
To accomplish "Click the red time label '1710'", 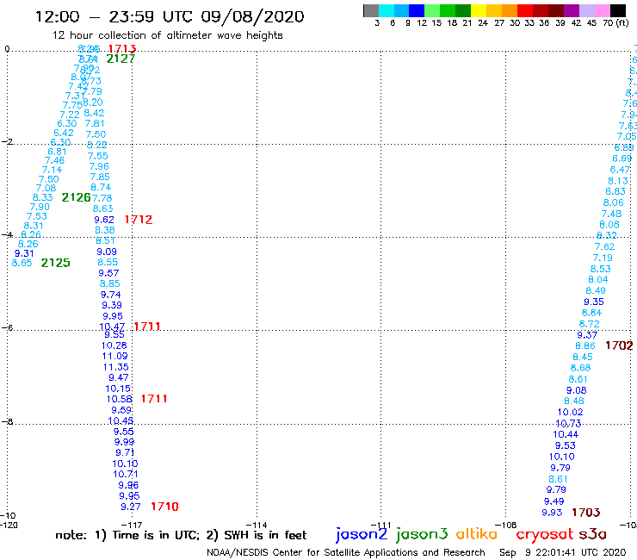I will pos(164,507).
